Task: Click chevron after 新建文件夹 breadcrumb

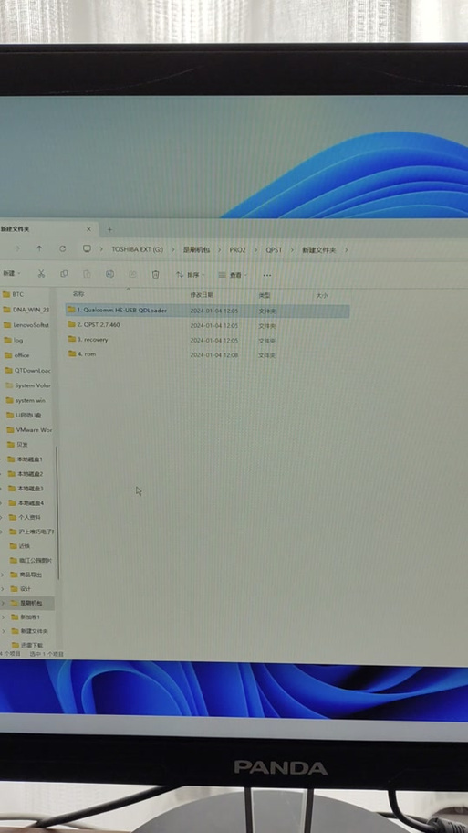Action: (x=347, y=249)
